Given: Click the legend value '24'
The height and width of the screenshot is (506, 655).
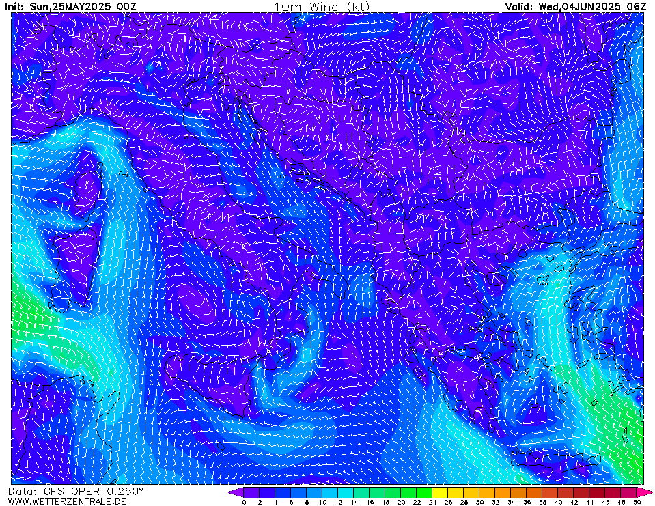Looking at the screenshot, I should [x=432, y=502].
